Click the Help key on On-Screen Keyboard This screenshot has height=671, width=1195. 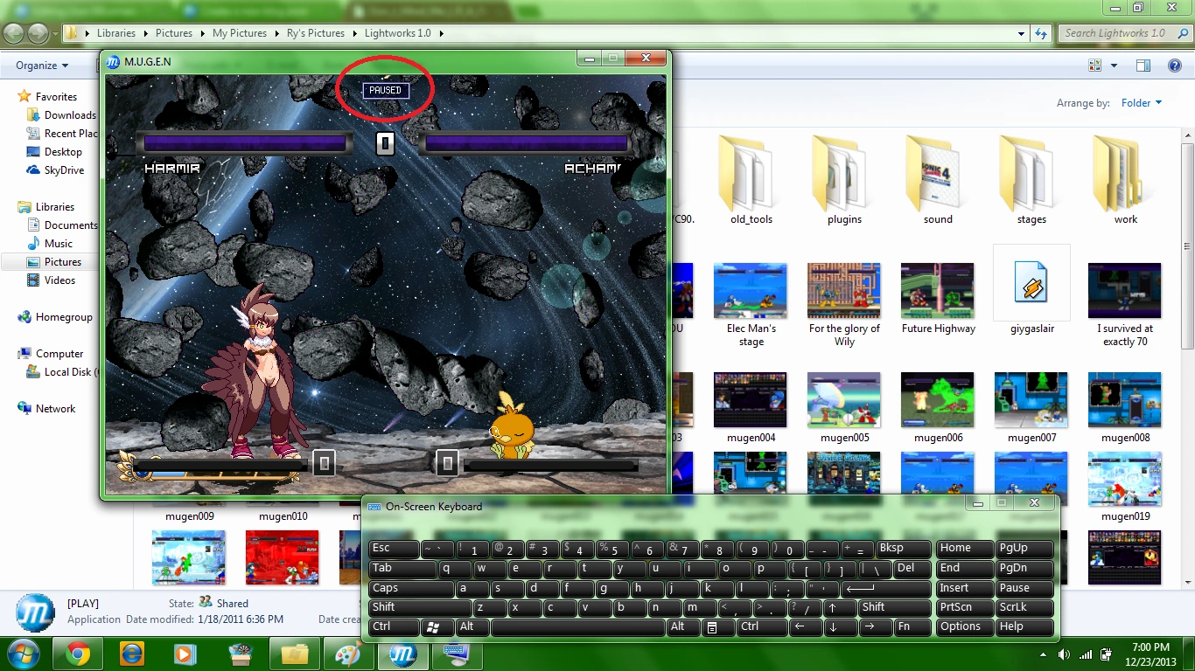point(1024,627)
